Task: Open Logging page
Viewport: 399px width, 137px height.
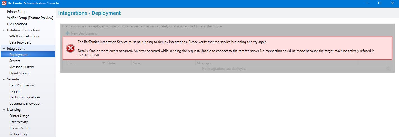Action: (x=15, y=91)
